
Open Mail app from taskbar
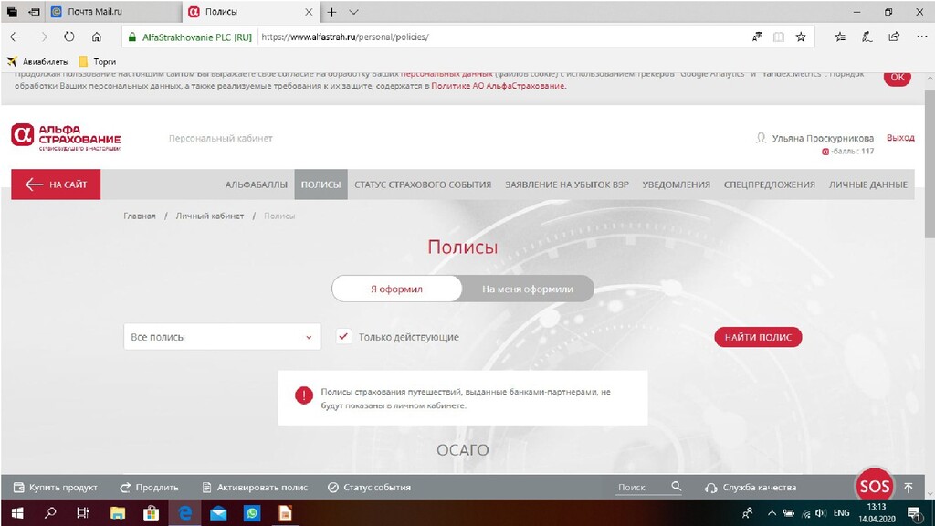(x=218, y=513)
